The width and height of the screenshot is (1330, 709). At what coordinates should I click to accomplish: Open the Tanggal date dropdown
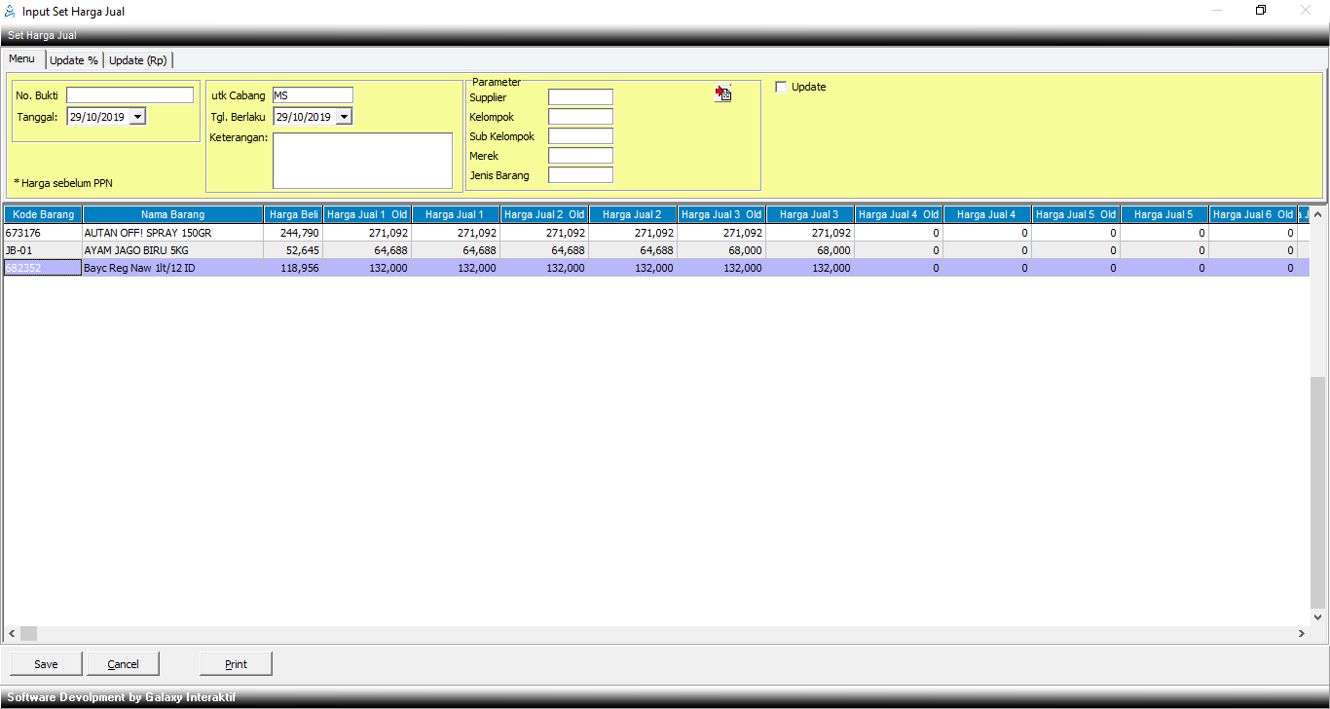tap(136, 117)
